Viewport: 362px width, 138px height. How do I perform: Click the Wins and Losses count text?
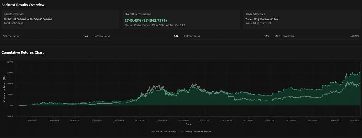[258, 23]
